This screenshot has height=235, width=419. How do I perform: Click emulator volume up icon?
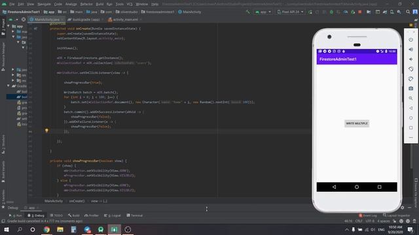410,50
